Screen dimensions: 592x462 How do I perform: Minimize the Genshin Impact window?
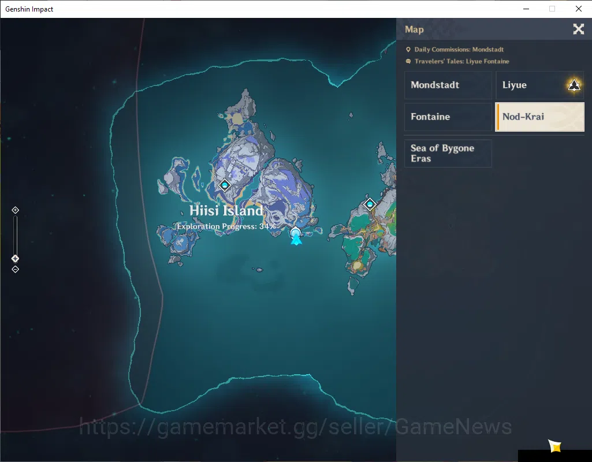[x=526, y=9]
